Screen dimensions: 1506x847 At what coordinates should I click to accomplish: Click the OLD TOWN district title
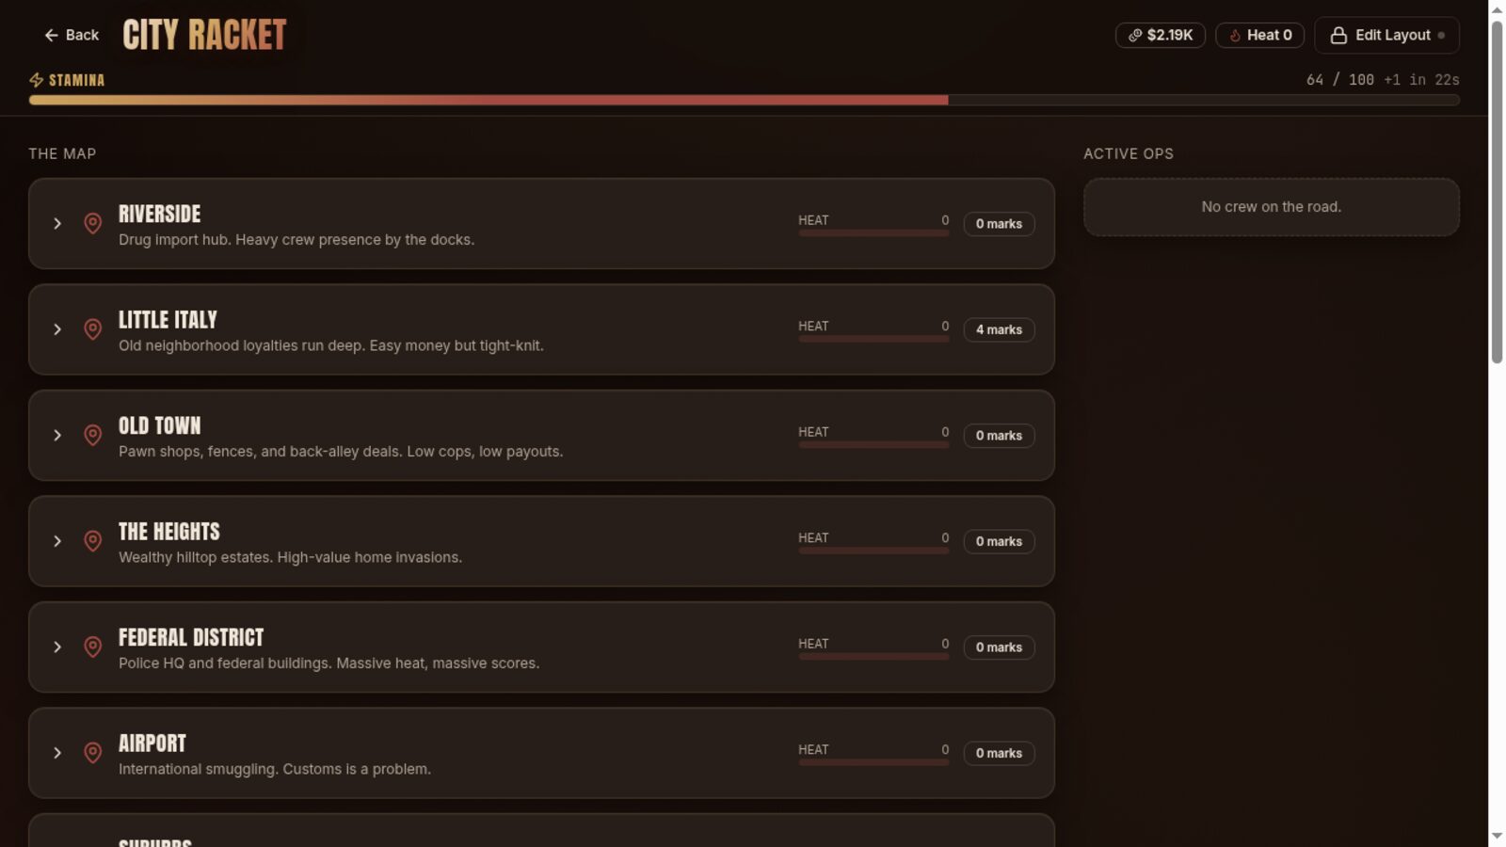click(160, 425)
